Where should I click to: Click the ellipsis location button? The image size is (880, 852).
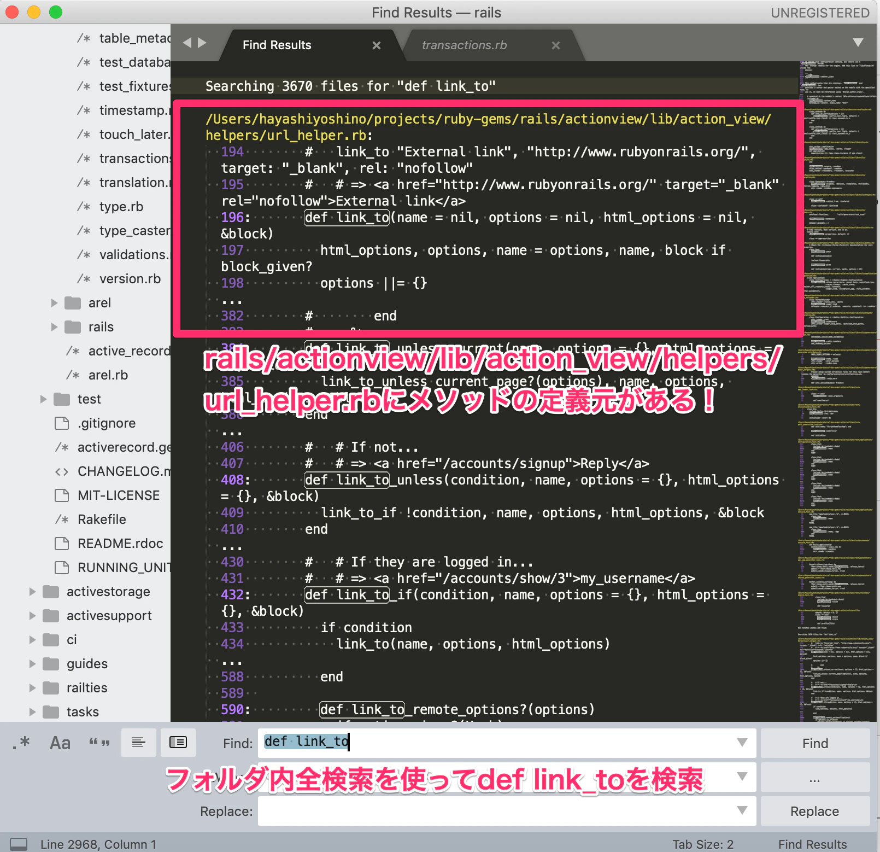(x=815, y=777)
